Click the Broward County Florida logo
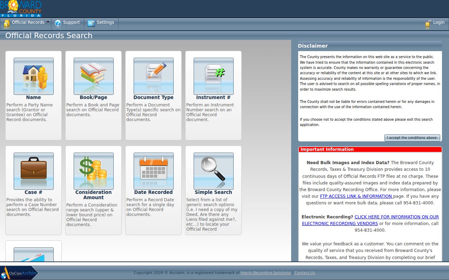The height and width of the screenshot is (280, 449). (21, 9)
